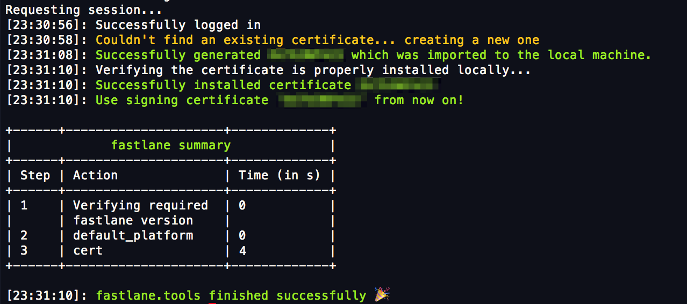
Task: Click the "cert" action cell
Action: [x=88, y=250]
